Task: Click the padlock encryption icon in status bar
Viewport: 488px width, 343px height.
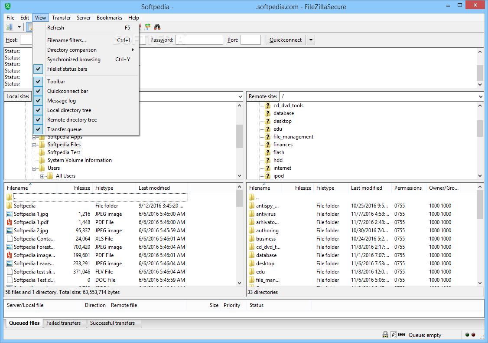Action: [x=385, y=335]
